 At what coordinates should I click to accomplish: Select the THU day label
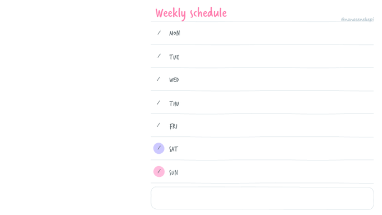click(174, 104)
